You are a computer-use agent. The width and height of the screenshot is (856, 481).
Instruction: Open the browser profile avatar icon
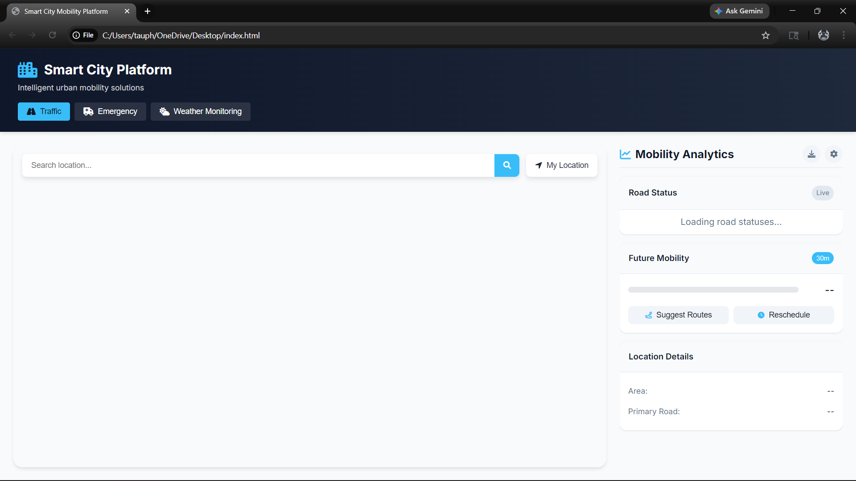823,35
